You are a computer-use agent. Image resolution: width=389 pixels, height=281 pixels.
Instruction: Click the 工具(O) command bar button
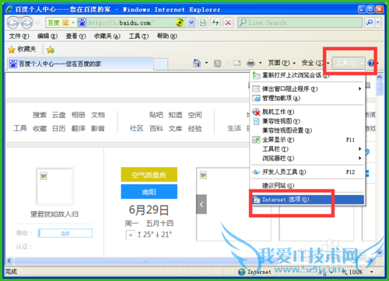349,63
